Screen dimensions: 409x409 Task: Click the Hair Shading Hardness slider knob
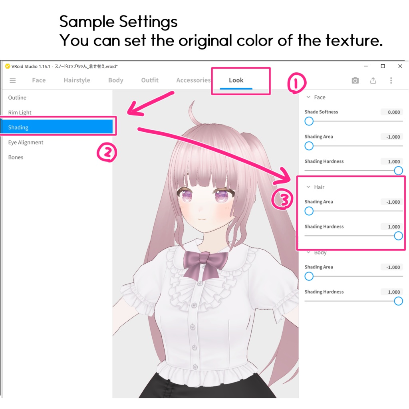pyautogui.click(x=398, y=236)
